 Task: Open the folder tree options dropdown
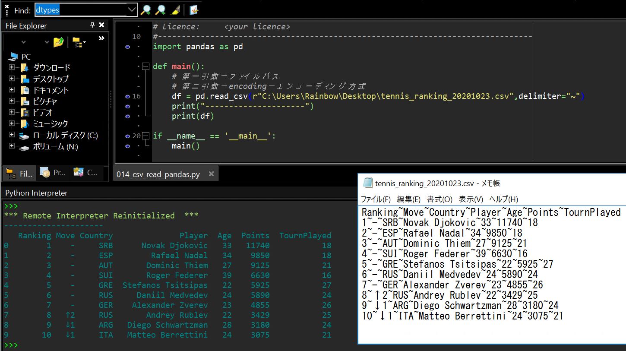pyautogui.click(x=79, y=42)
